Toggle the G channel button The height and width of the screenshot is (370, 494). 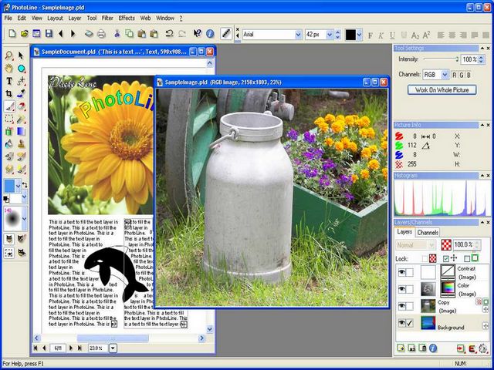[x=462, y=75]
